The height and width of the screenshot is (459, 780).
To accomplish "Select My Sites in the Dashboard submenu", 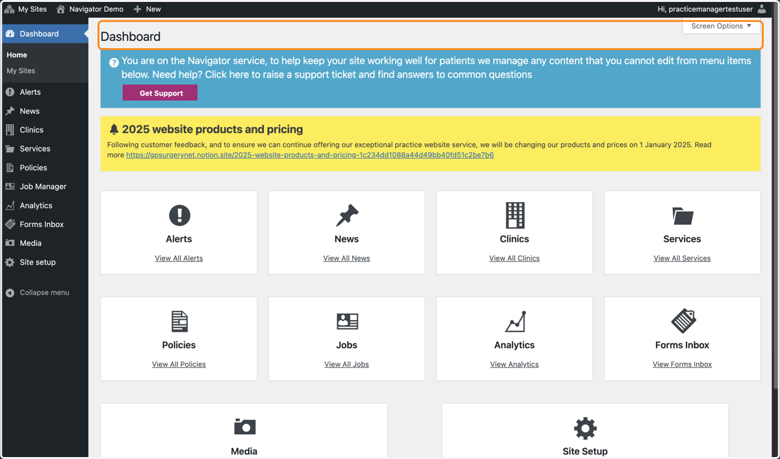I will tap(21, 71).
